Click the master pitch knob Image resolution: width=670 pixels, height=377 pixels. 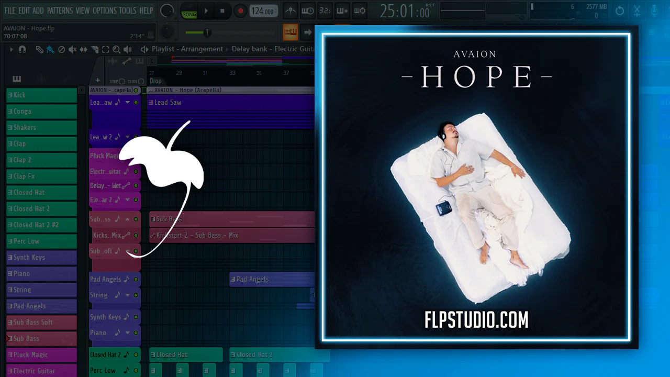click(166, 31)
